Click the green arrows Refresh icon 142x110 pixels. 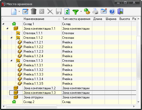(67, 11)
